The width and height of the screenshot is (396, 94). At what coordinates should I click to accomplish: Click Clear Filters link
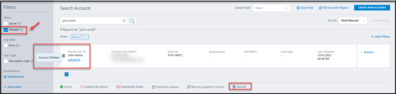(380, 37)
